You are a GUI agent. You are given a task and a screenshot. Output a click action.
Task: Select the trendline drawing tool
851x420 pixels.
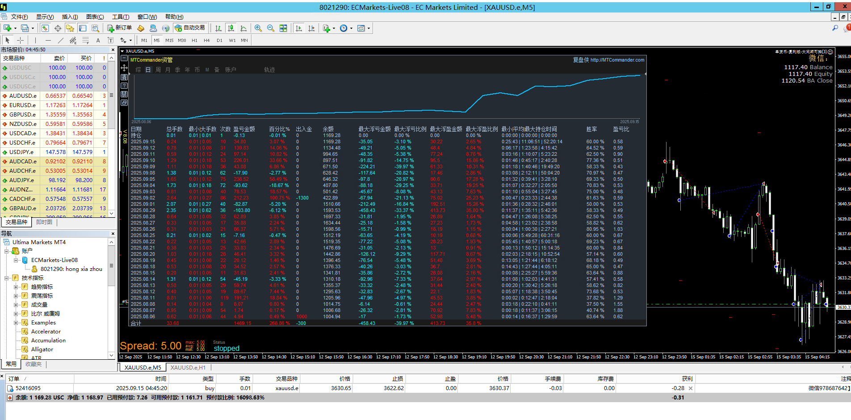pyautogui.click(x=61, y=40)
